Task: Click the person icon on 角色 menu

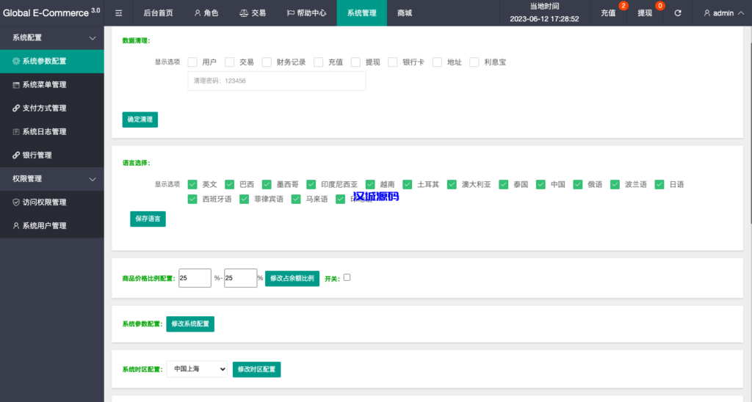Action: [197, 13]
